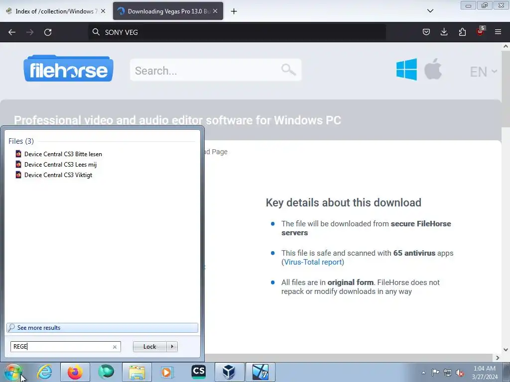510x382 pixels.
Task: Select Windows platform logo on FileHorse
Action: 406,69
